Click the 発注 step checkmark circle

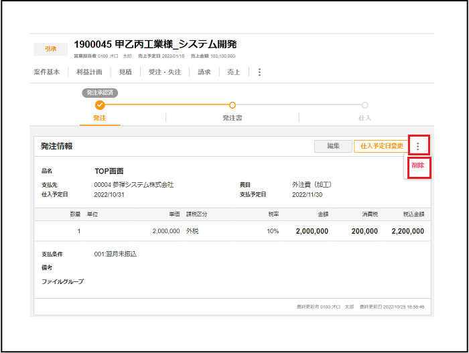(100, 105)
